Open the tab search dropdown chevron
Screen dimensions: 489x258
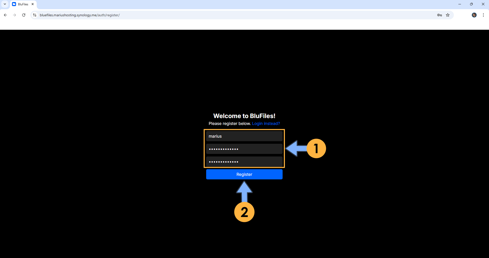point(5,4)
